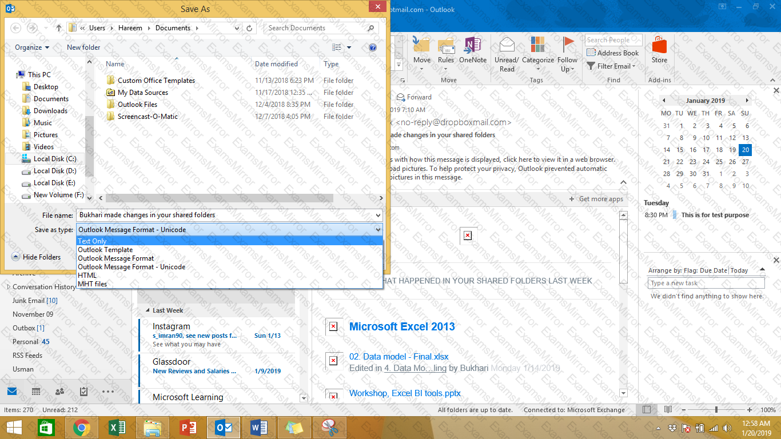Select the Outlook Files folder
Image resolution: width=781 pixels, height=439 pixels.
click(137, 105)
